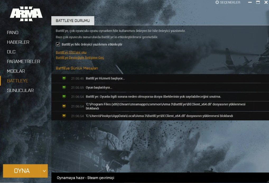Image resolution: width=269 pixels, height=183 pixels.
Task: Click orange warning icon for Program Files BEClient block
Action: pos(64,106)
